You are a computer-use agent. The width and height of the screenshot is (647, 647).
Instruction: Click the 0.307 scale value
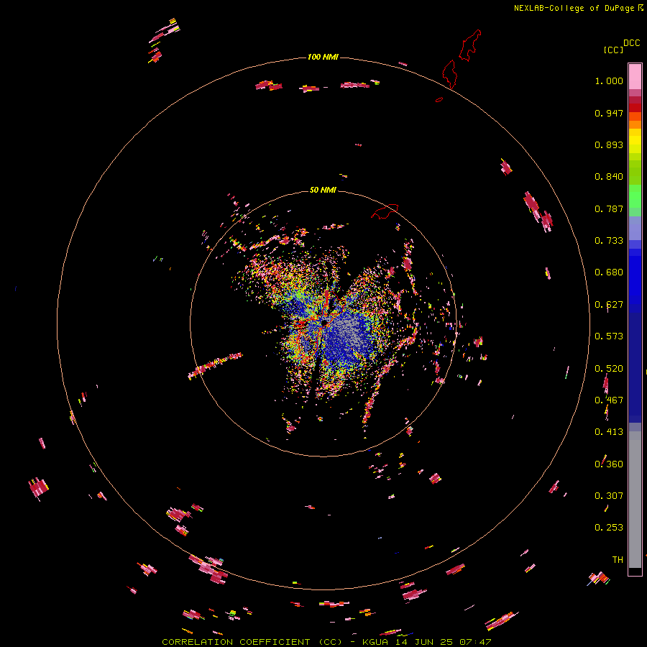click(609, 496)
